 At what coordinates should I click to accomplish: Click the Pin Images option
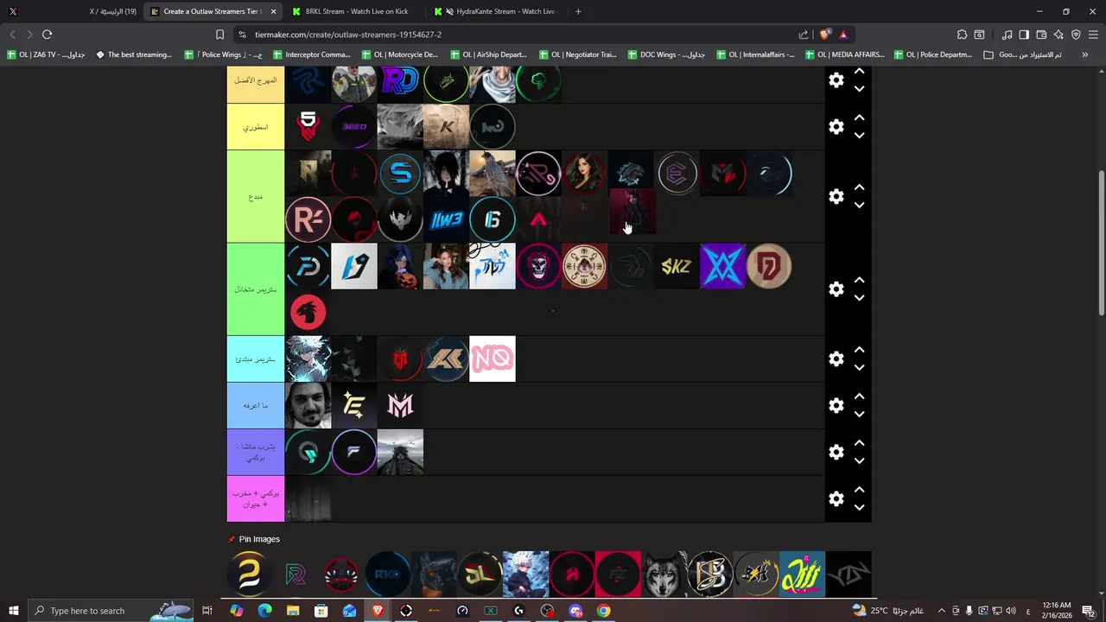(x=254, y=539)
